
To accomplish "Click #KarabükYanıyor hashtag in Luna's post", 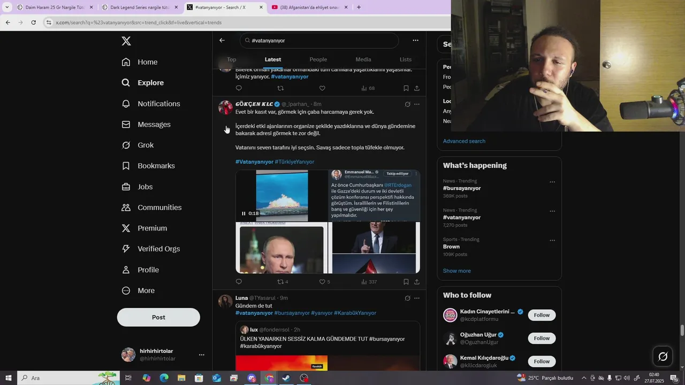I will (x=355, y=313).
